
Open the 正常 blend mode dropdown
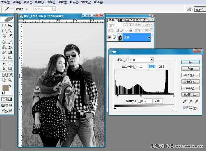pyautogui.click(x=126, y=25)
